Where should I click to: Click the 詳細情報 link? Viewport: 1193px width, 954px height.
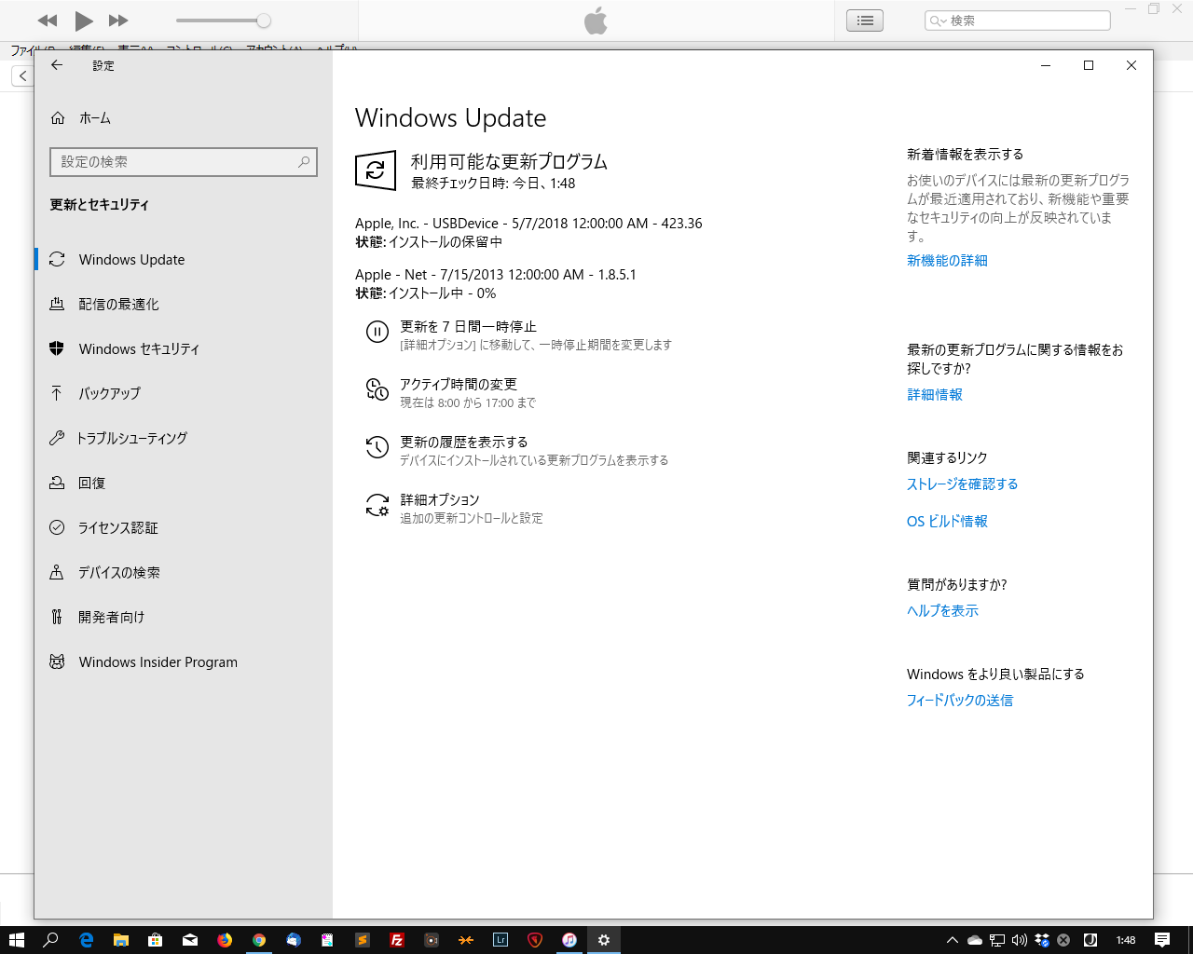935,395
